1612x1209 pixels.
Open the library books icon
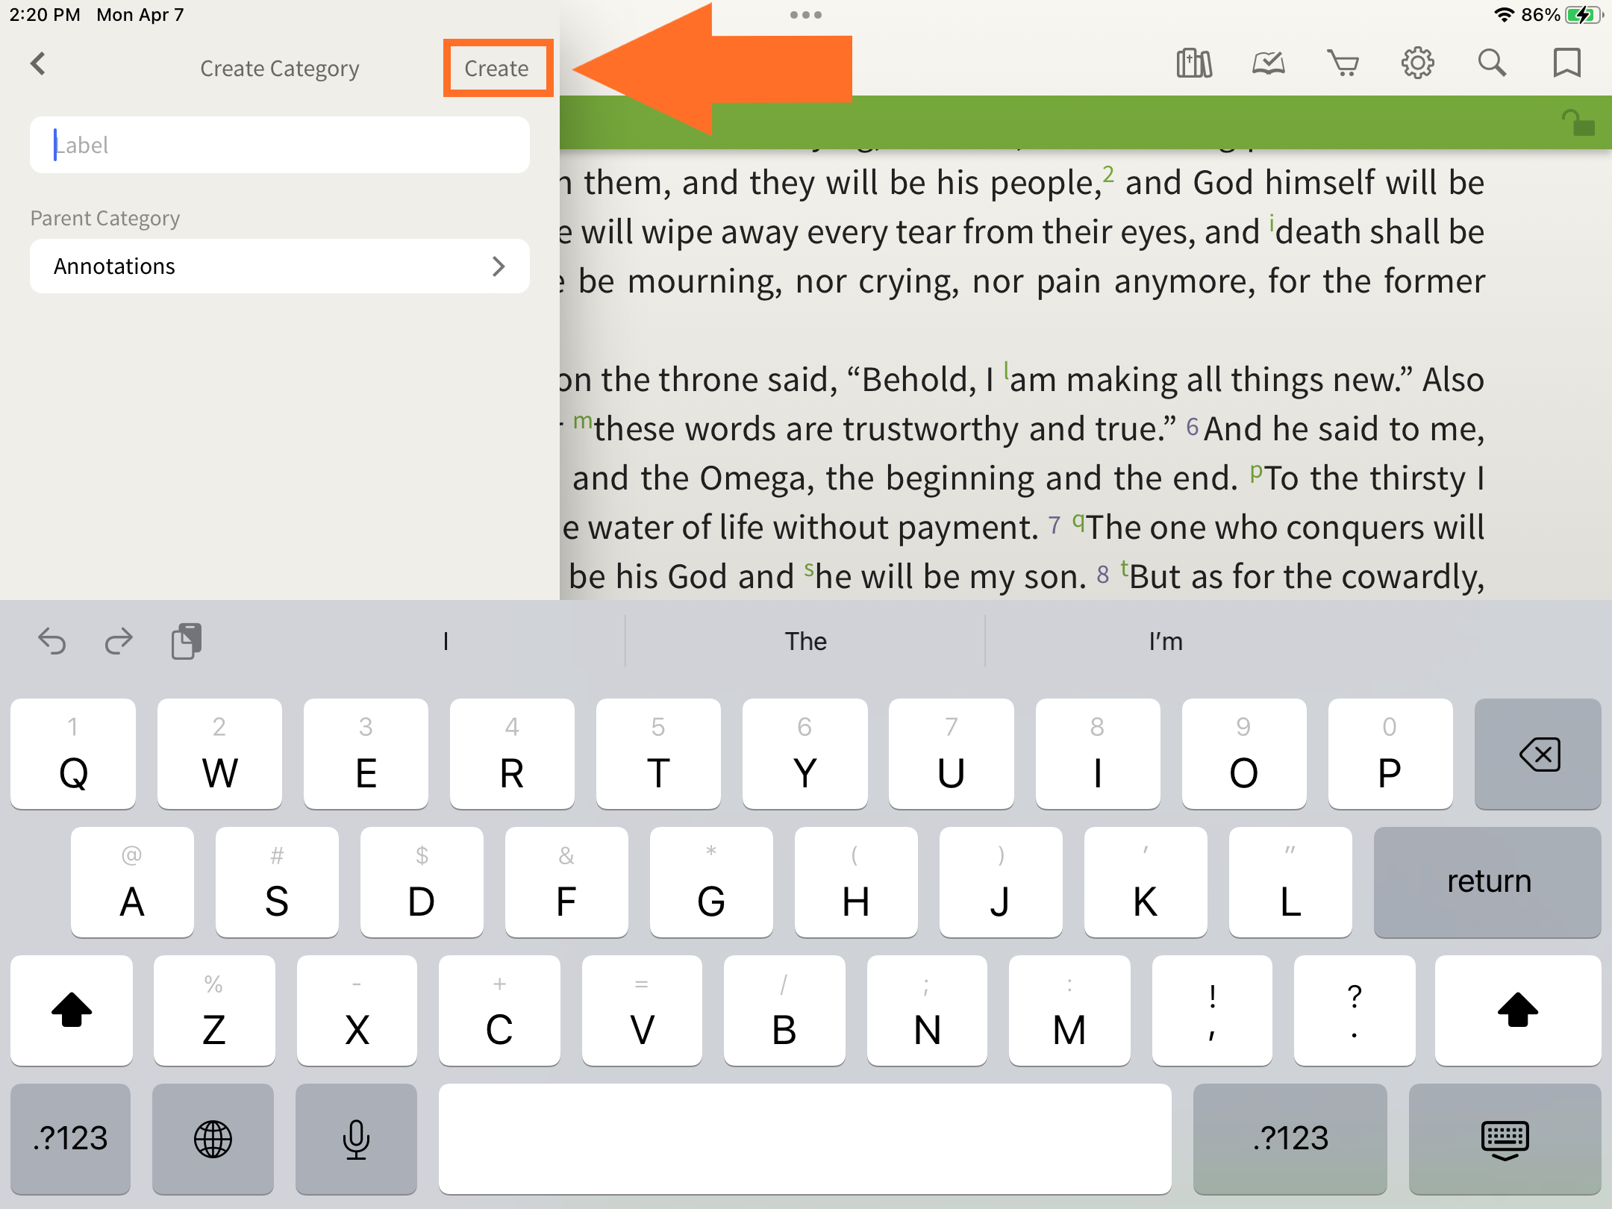1193,63
